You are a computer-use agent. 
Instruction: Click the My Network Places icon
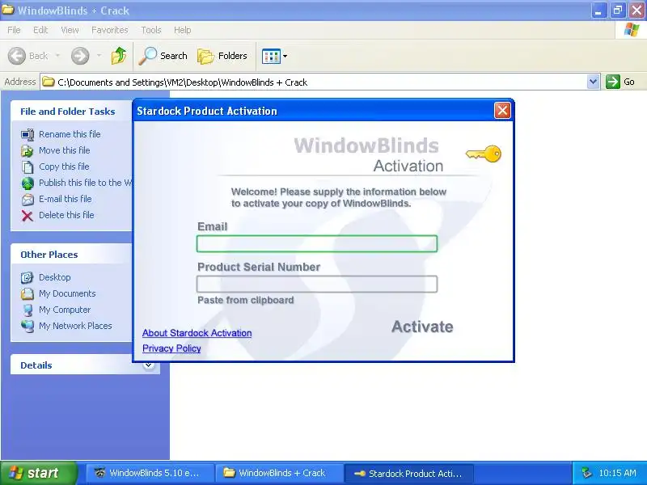click(27, 326)
